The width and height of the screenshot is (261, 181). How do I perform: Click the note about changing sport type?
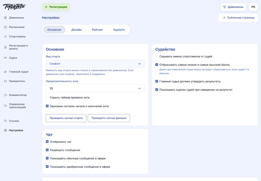click(x=90, y=72)
